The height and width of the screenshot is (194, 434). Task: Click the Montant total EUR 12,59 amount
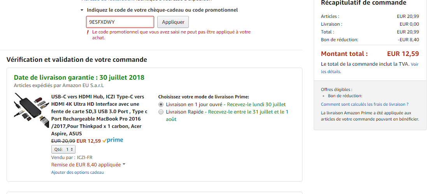click(x=403, y=54)
